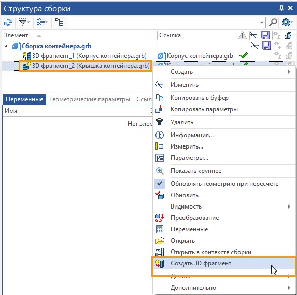This screenshot has height=295, width=297.
Task: Open the gear settings icon
Action: point(287,22)
